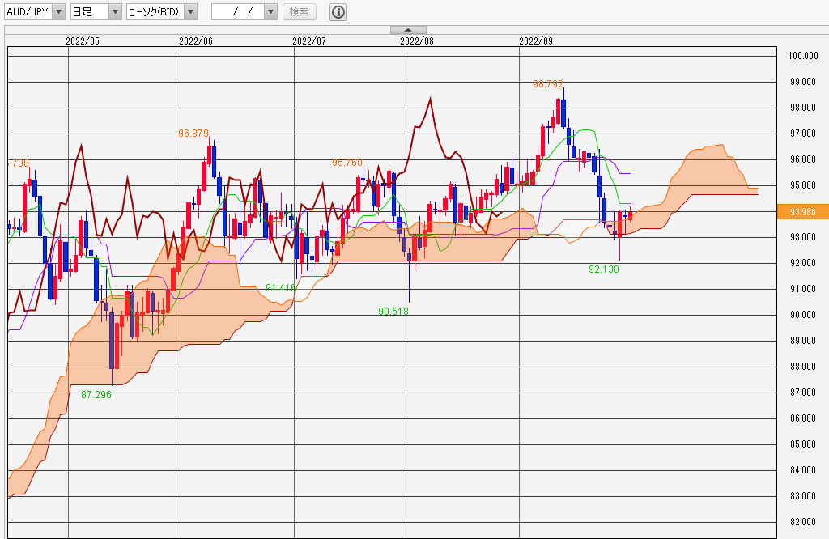Viewport: 829px width, 539px height.
Task: Click the 88.000 price axis label
Action: [x=803, y=367]
